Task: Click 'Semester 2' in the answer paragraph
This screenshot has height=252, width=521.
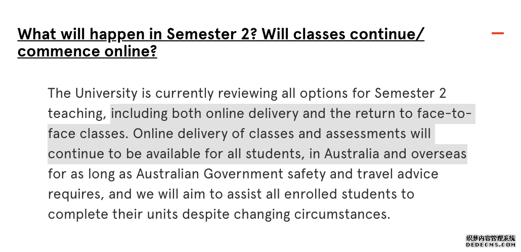Action: (x=410, y=93)
